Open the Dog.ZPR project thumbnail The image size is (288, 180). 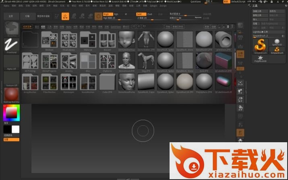(146, 61)
